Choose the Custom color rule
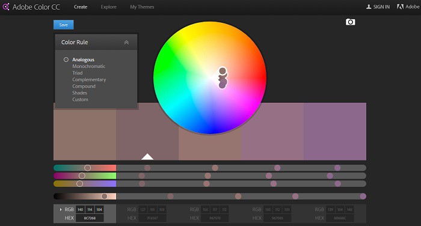Viewport: 421px width, 226px height. point(80,99)
